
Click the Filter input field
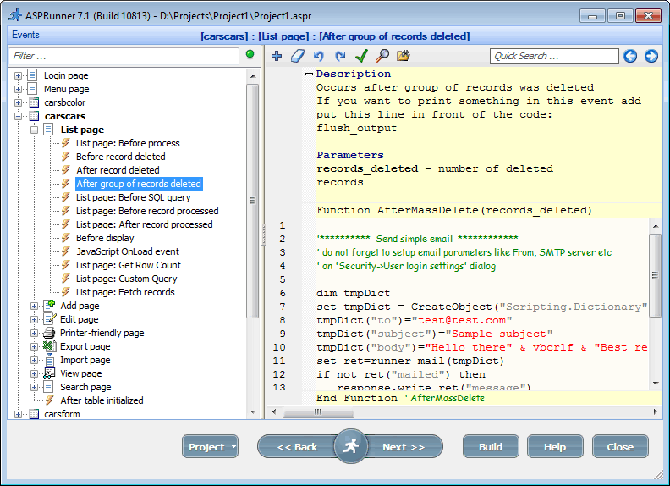coord(124,56)
